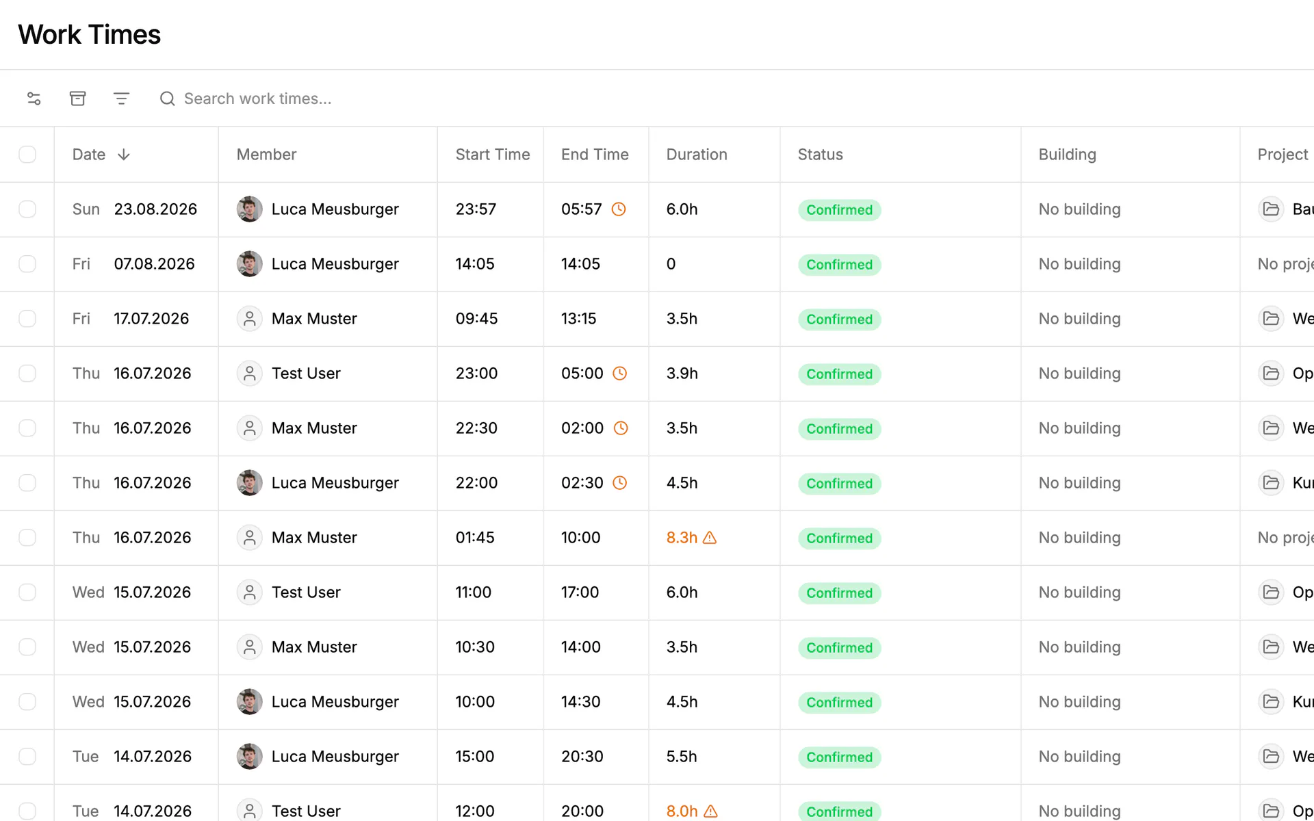
Task: Click clock icon next to 02:30 end time
Action: pyautogui.click(x=619, y=483)
